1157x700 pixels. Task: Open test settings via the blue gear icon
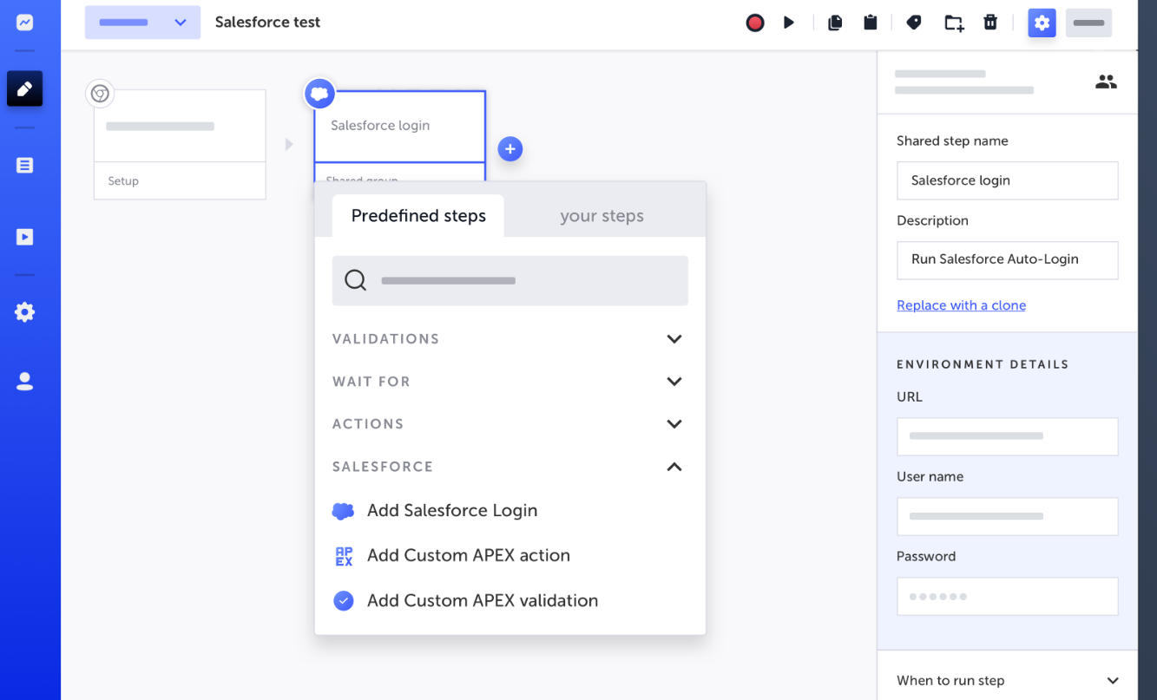pyautogui.click(x=1042, y=23)
